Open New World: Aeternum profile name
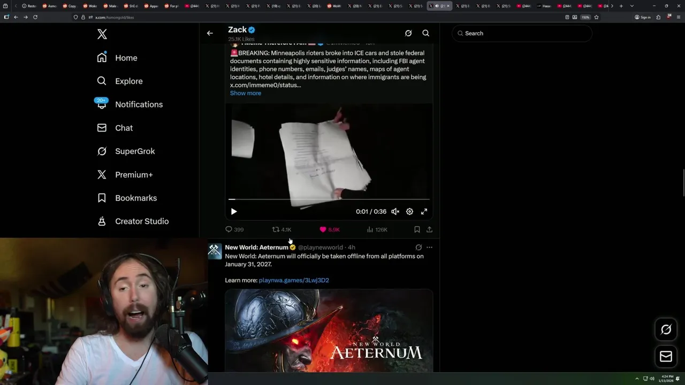Screen dimensions: 685x385 coord(256,248)
